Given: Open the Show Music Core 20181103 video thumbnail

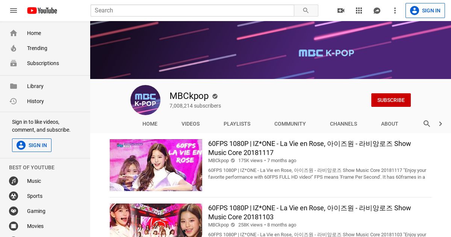Looking at the screenshot, I should 156,220.
